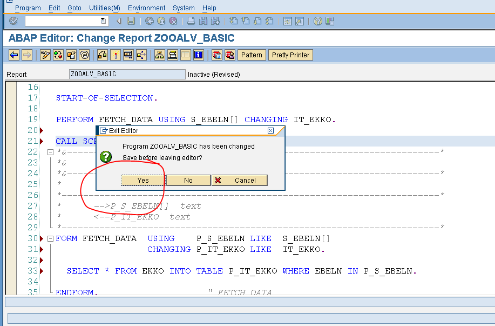495x326 pixels.
Task: Click the Pattern button
Action: click(x=251, y=55)
